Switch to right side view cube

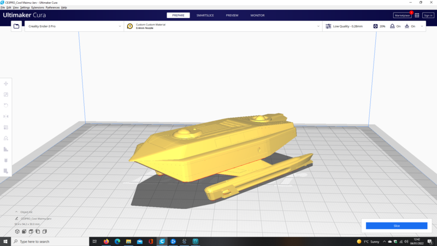(45, 231)
